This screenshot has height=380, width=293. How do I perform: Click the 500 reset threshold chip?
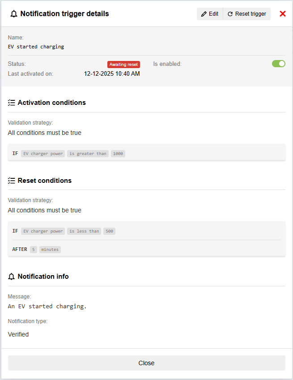pos(110,231)
